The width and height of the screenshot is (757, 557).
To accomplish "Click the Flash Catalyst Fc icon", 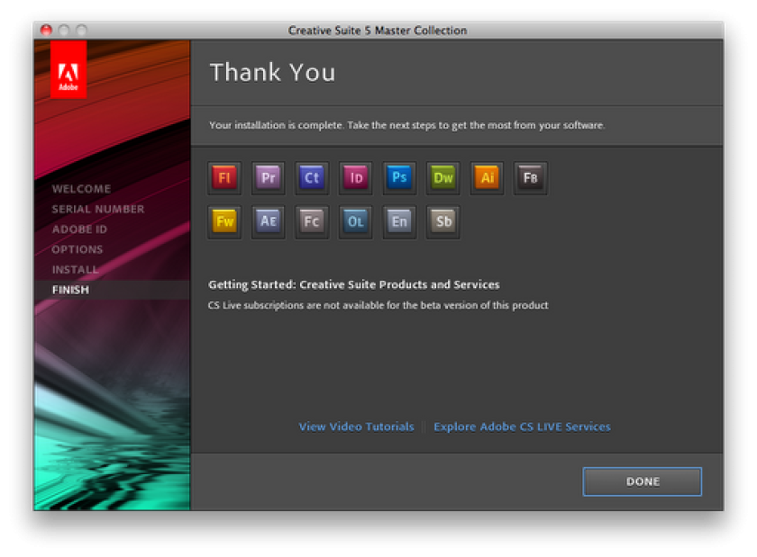I will click(x=312, y=222).
